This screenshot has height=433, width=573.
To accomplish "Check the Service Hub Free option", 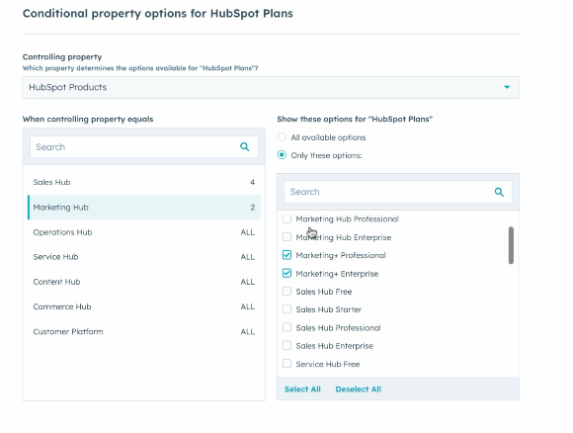I will pos(286,364).
